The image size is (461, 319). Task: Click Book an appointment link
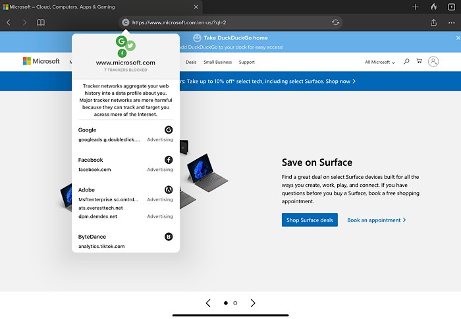tap(376, 220)
